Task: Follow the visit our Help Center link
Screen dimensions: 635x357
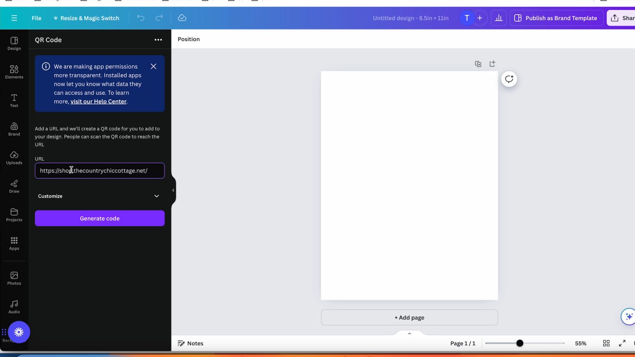Action: point(98,101)
